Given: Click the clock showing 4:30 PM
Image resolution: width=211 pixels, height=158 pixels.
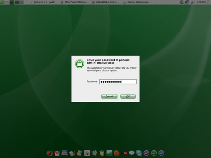Looking at the screenshot, I should point(201,2).
